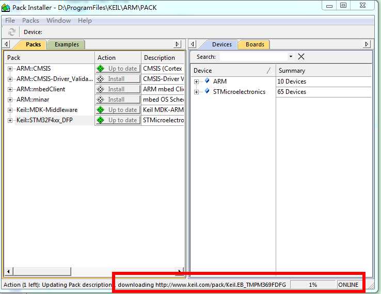Click the green diamond icon for Keil::MDK-Middleware

click(x=100, y=110)
